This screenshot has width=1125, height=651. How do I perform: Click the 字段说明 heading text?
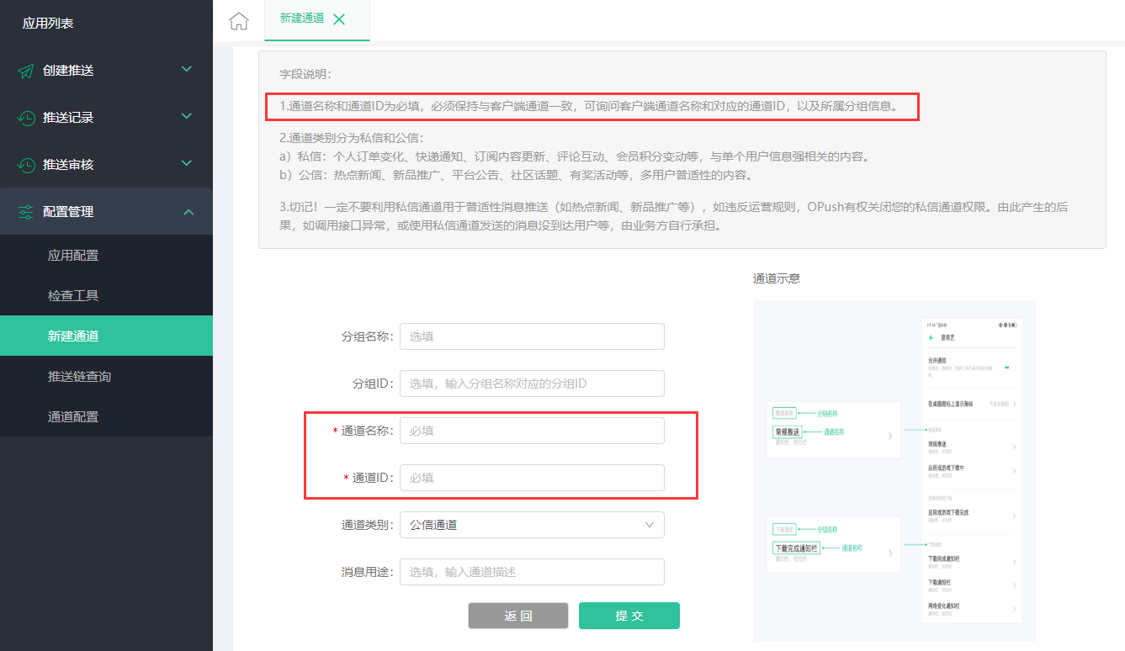(305, 74)
